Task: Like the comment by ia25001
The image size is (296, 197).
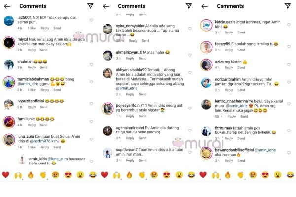Action: click(x=91, y=20)
